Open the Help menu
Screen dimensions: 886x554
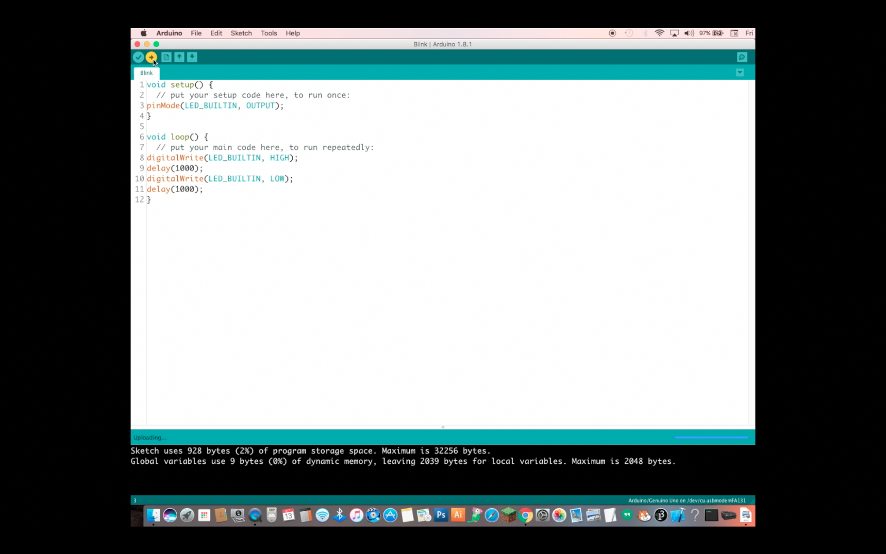(293, 33)
